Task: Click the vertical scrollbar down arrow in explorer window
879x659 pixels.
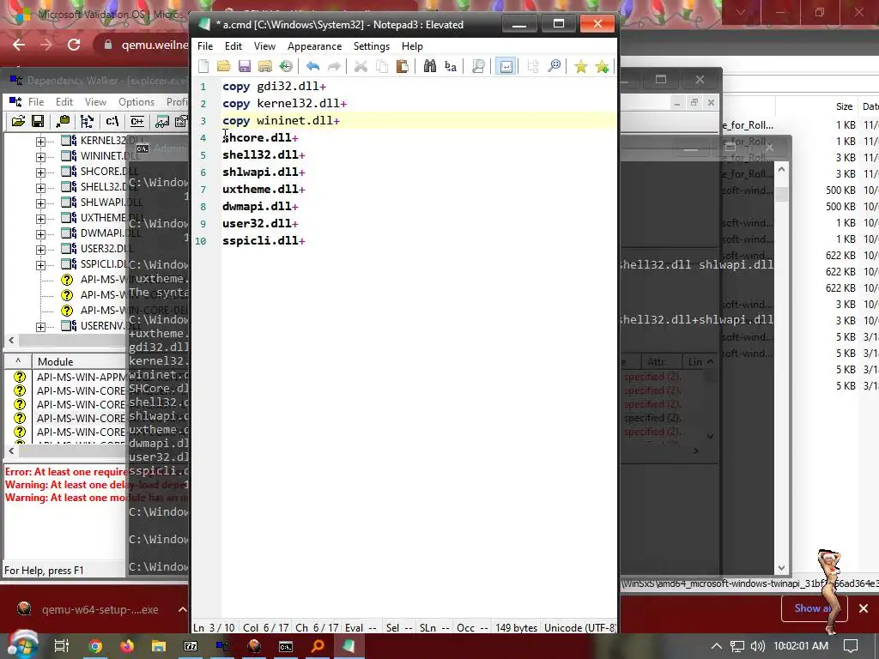Action: pyautogui.click(x=781, y=568)
